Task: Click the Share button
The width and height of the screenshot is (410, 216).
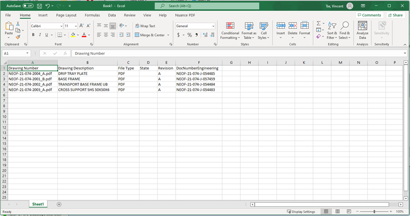Action: pyautogui.click(x=395, y=15)
